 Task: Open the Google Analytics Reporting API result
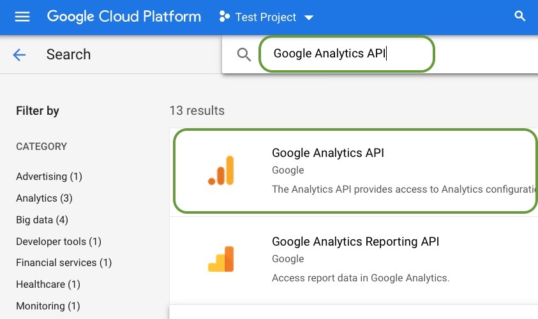tap(355, 242)
